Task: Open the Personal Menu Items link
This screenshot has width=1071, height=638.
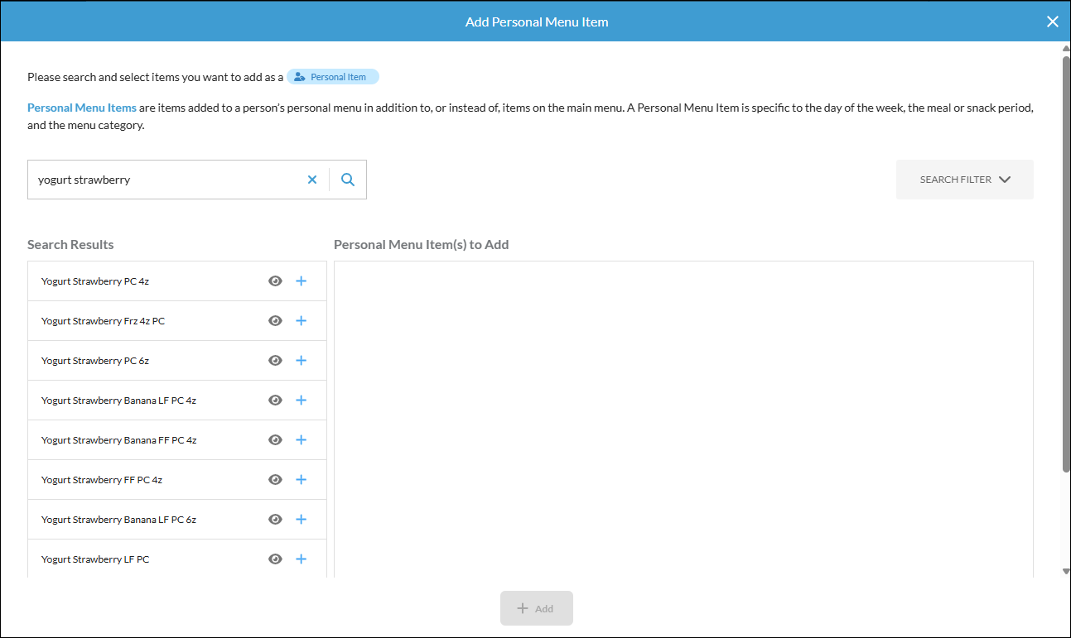Action: point(82,108)
